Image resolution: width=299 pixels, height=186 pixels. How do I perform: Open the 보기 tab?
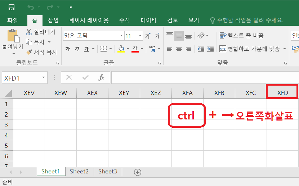pos(194,20)
